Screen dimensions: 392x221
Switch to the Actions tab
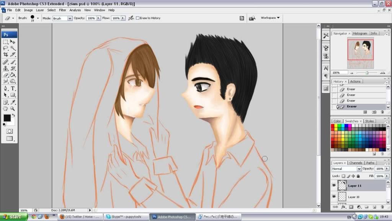[x=355, y=81]
